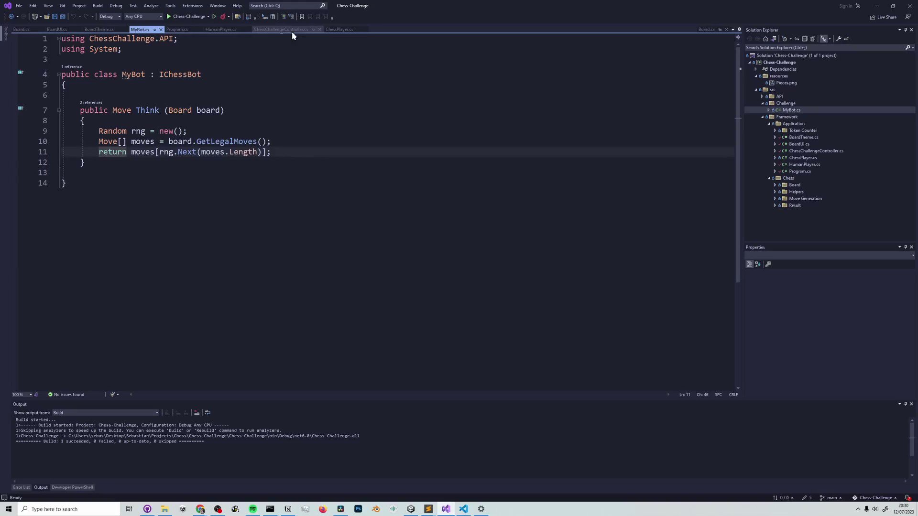Collapse All in Solution Explorer toolbar
The image size is (918, 516).
(804, 39)
